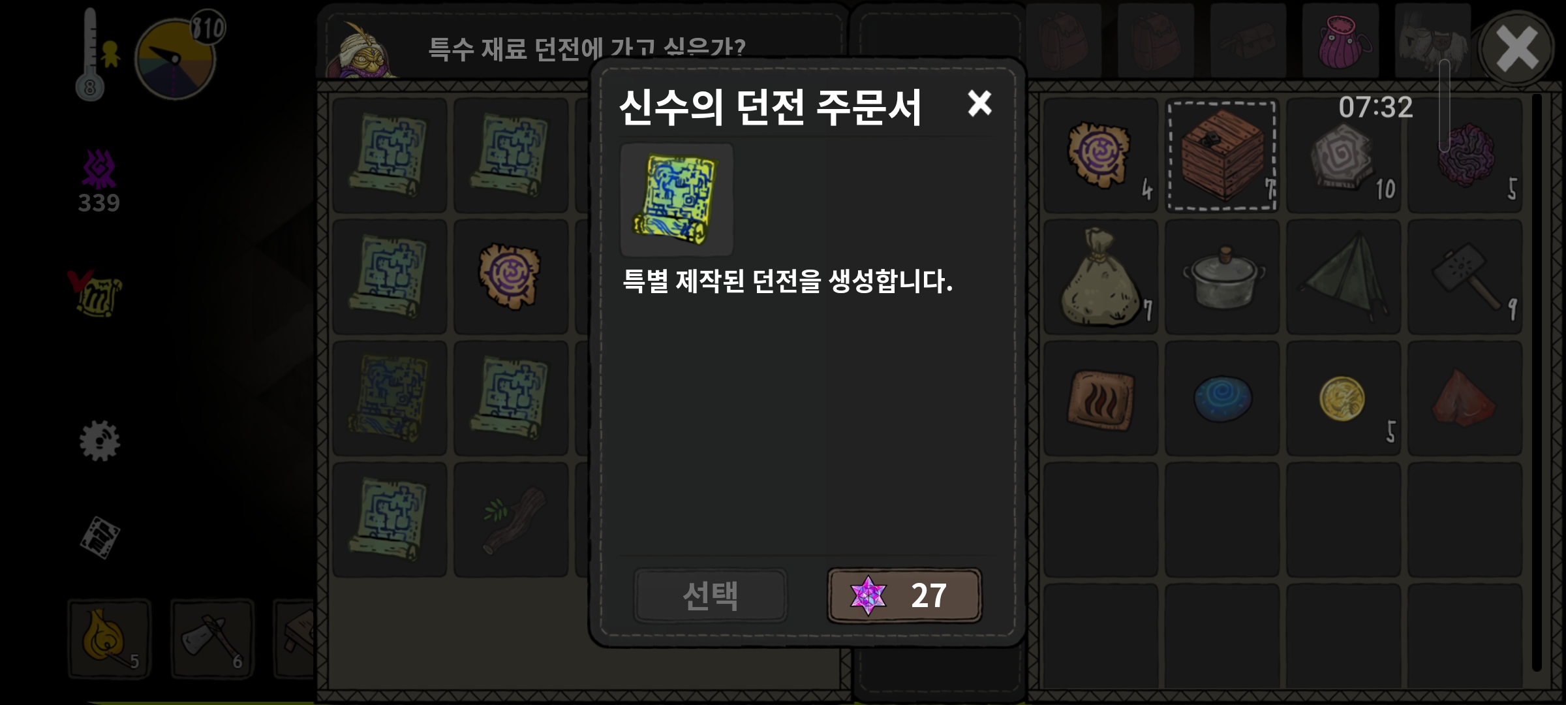
Task: Tap the highlighted dungeon scroll preview image
Action: [676, 200]
